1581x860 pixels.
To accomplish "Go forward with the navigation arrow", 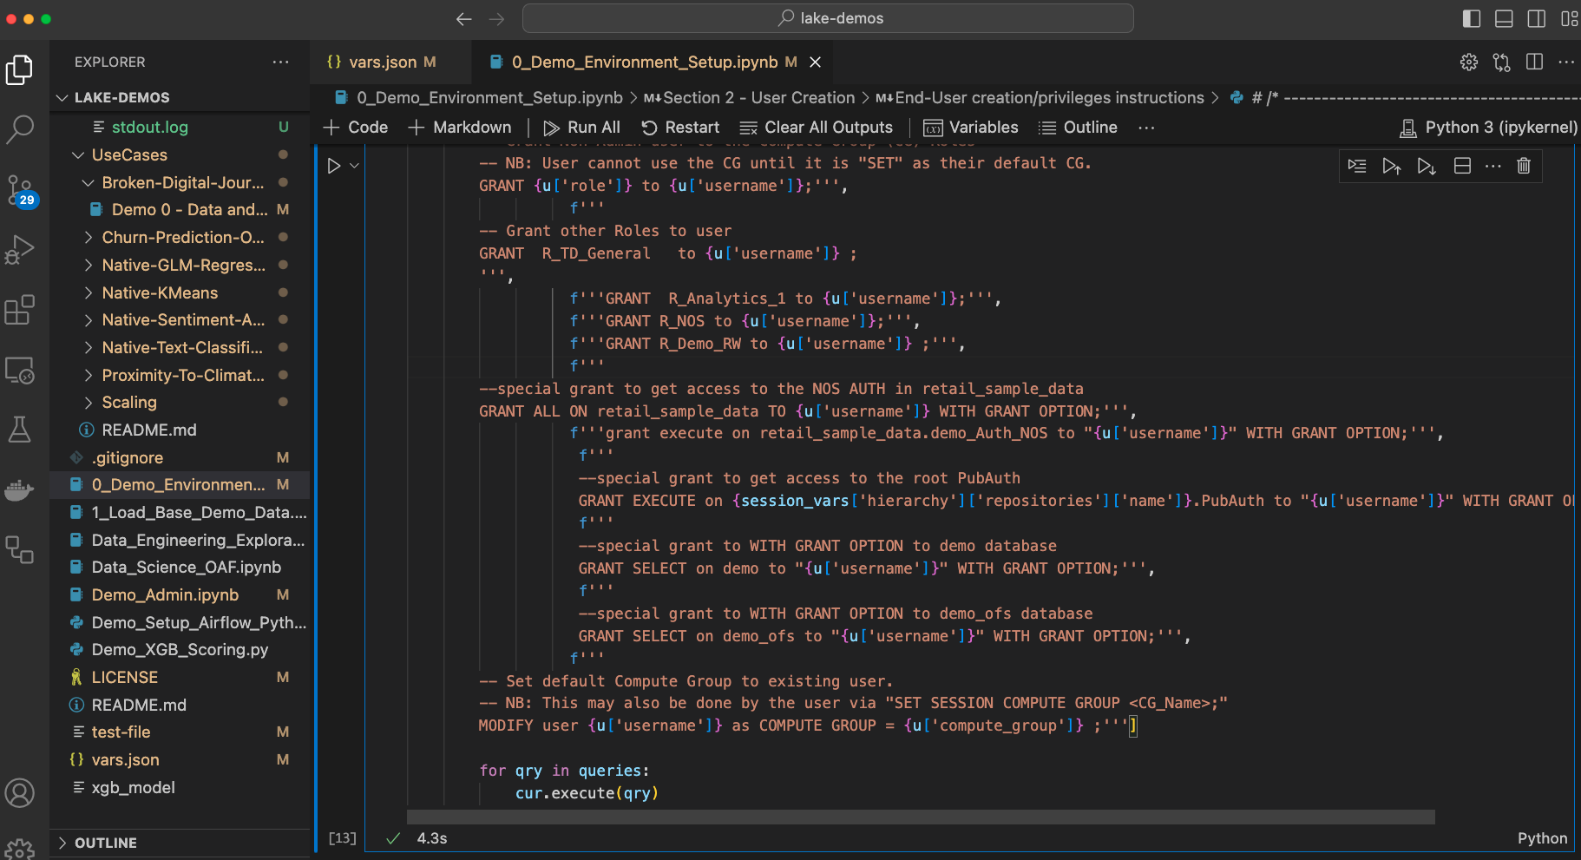I will (496, 18).
